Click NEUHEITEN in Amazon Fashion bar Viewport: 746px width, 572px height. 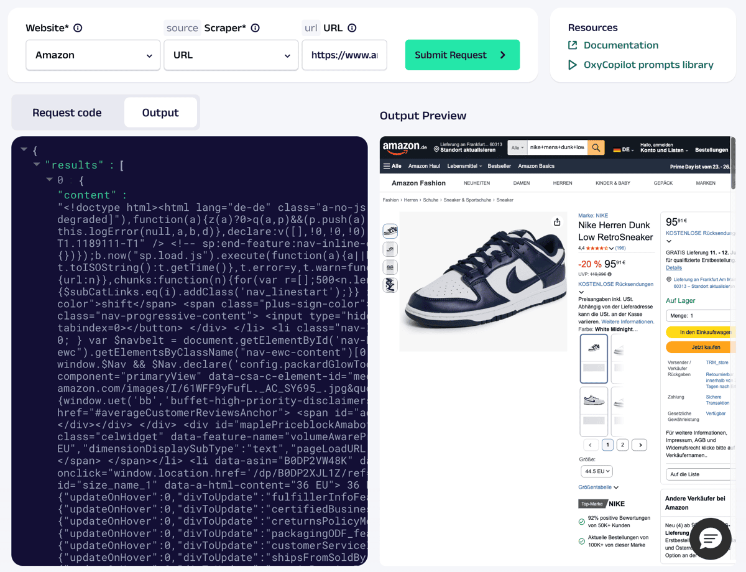pos(477,183)
